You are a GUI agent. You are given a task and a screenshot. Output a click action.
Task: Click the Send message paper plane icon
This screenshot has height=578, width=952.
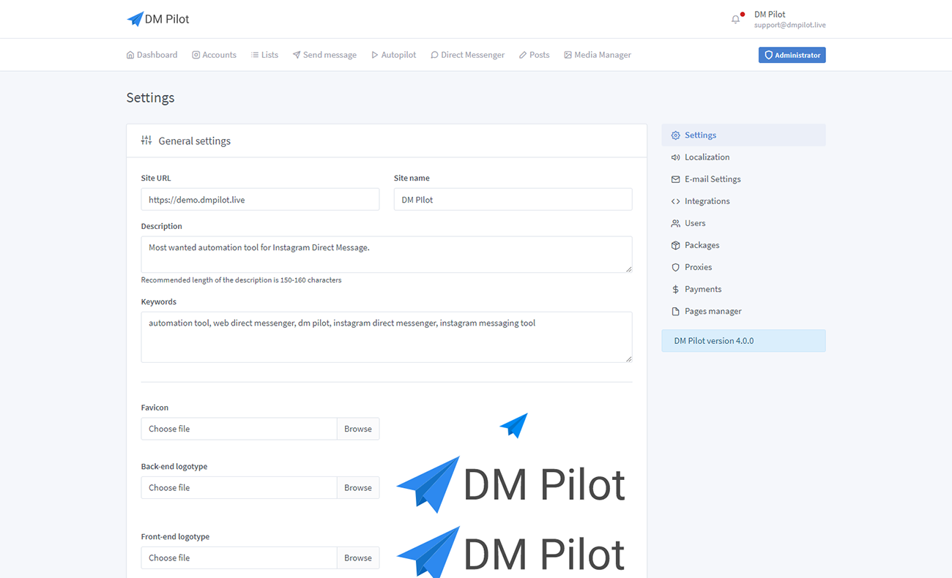coord(297,55)
